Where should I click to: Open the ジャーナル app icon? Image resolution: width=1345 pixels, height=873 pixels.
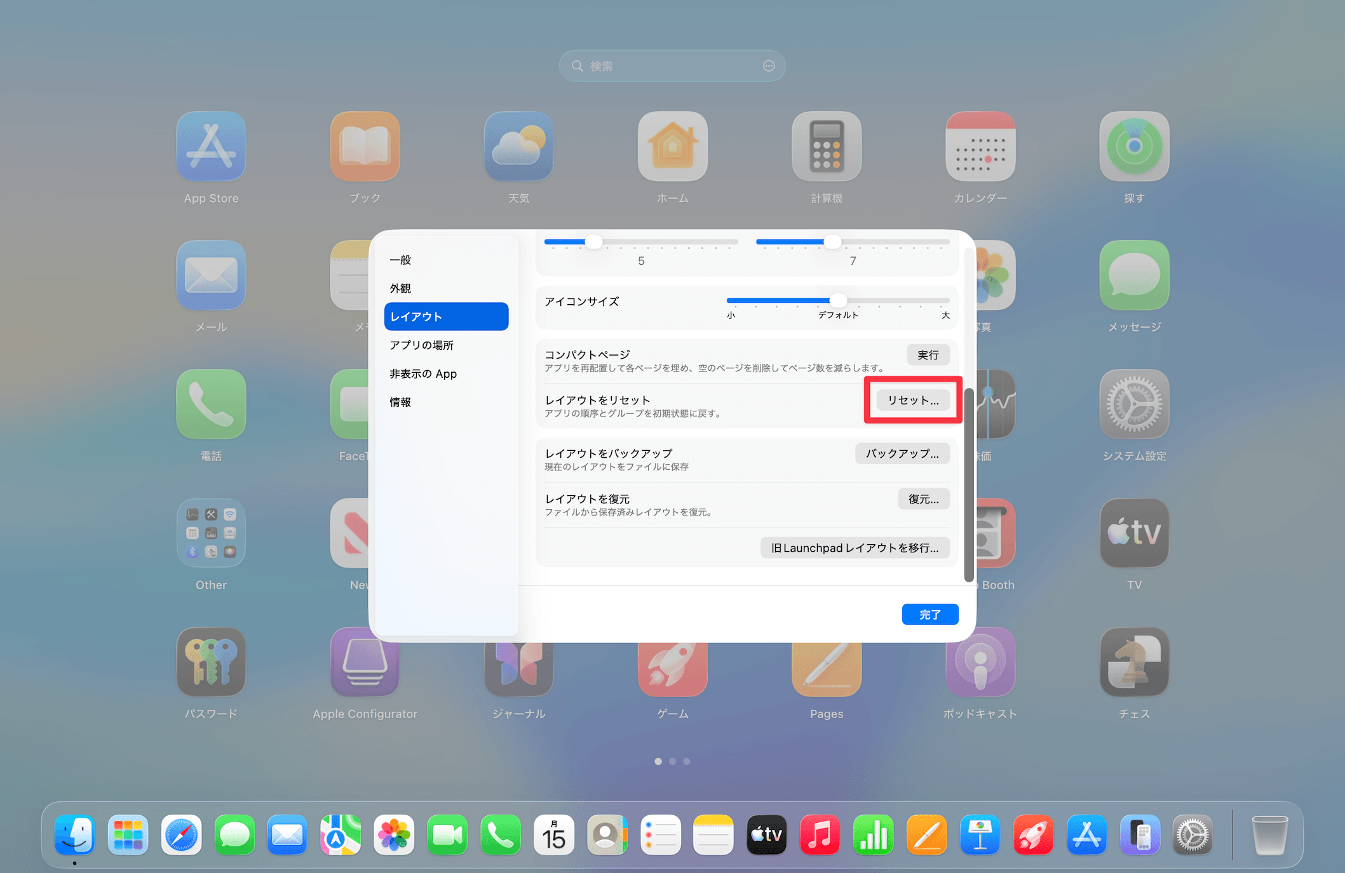518,670
